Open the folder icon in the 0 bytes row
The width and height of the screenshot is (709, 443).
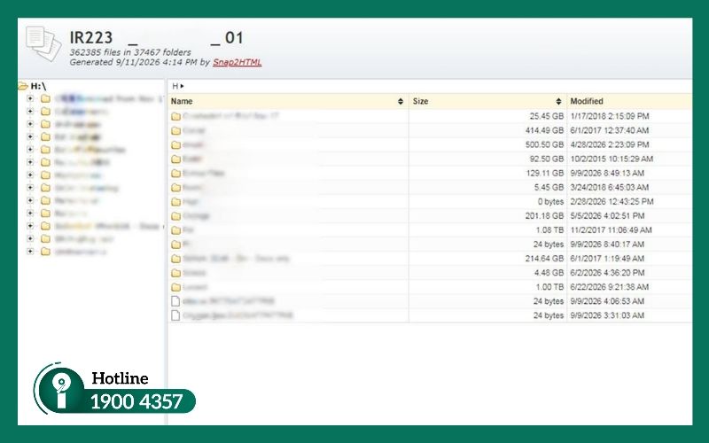tap(175, 202)
